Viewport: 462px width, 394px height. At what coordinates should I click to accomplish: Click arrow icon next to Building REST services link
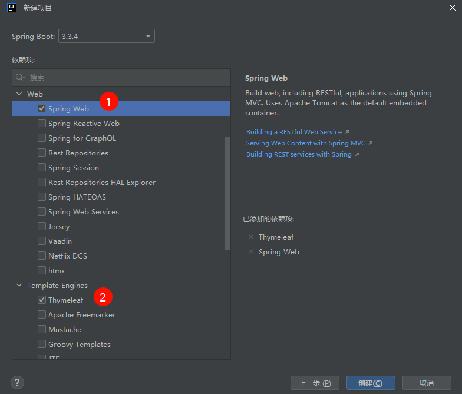[x=357, y=154]
